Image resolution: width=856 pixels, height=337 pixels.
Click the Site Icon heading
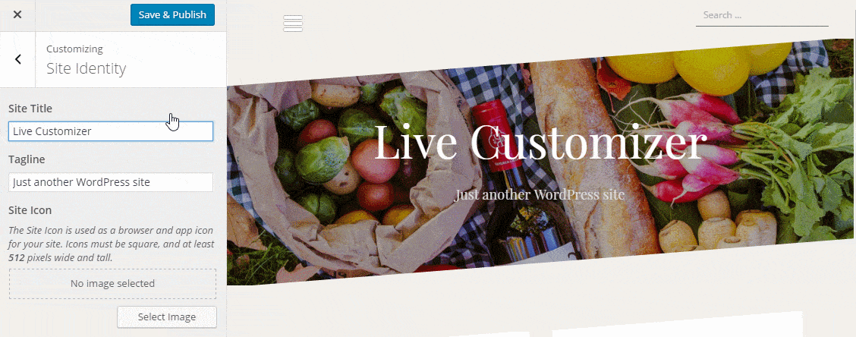[30, 210]
